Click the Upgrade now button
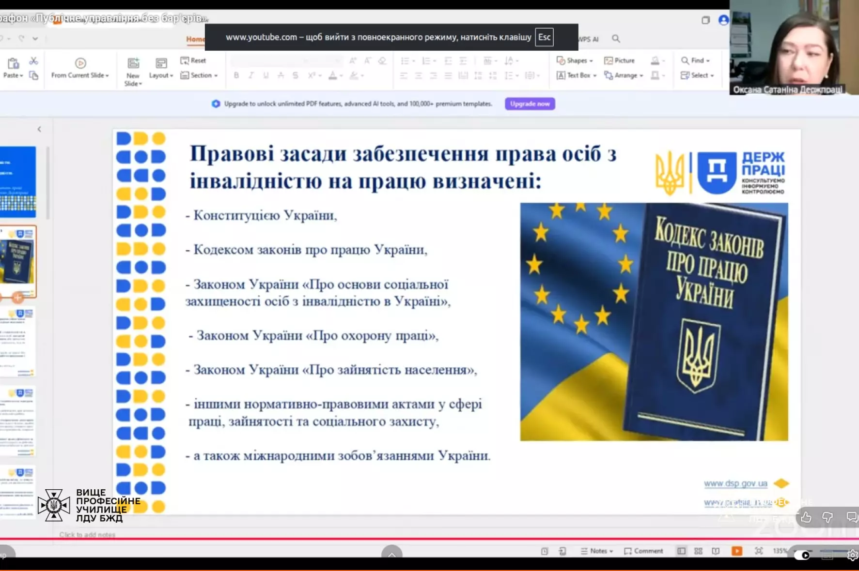This screenshot has height=571, width=859. (530, 104)
